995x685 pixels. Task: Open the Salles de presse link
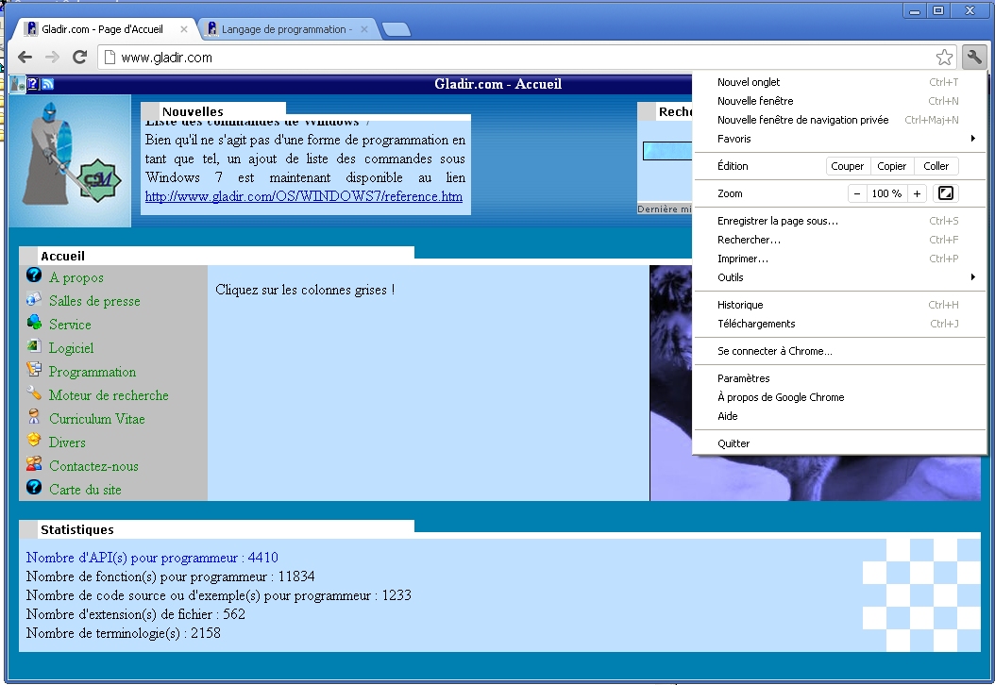click(94, 301)
